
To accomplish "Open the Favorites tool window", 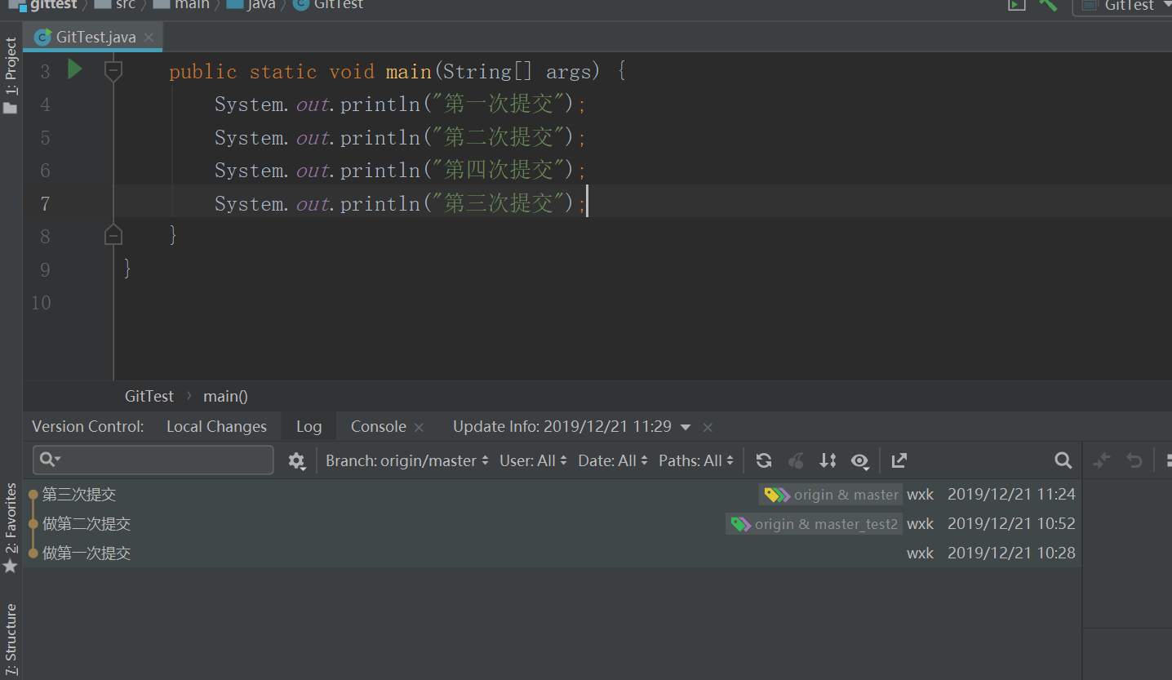I will pos(11,528).
